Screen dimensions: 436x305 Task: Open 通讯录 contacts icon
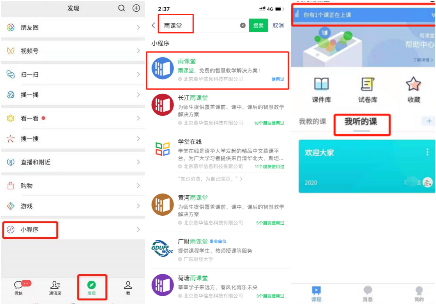coord(55,287)
